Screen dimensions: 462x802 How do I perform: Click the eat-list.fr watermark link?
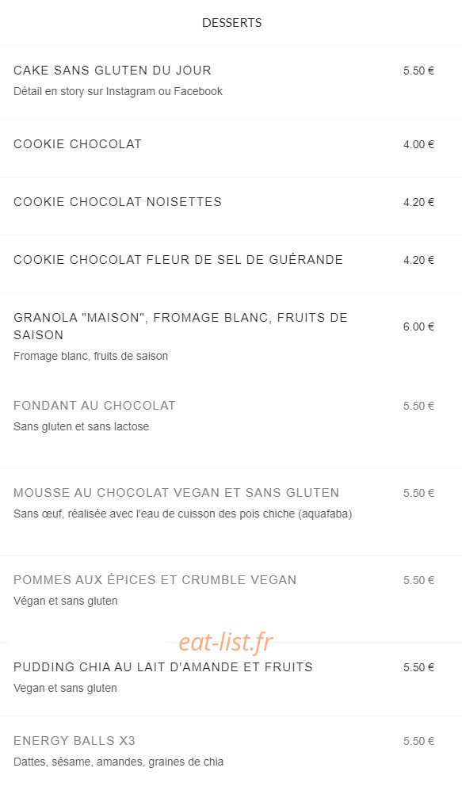click(226, 642)
